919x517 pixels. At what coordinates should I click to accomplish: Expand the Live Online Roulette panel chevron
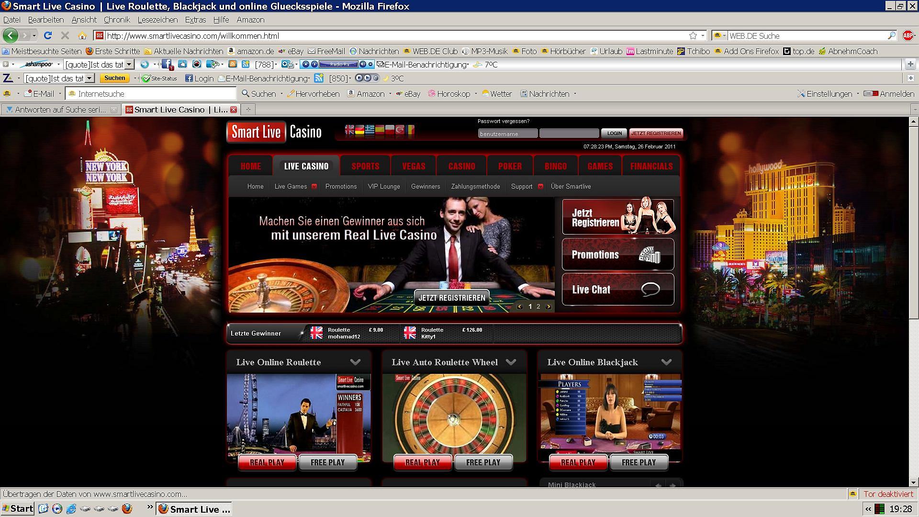pyautogui.click(x=355, y=362)
